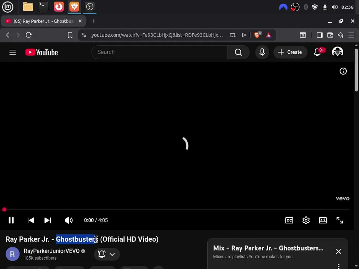
Task: Open the system volume tray control
Action: (335, 7)
